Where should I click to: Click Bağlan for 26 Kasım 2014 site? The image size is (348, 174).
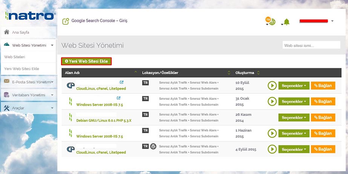pyautogui.click(x=323, y=118)
